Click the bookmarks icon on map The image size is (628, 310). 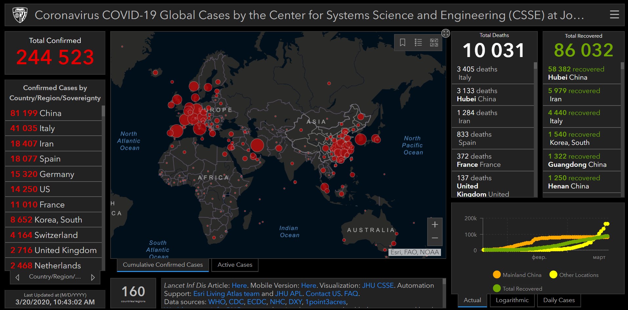click(403, 42)
